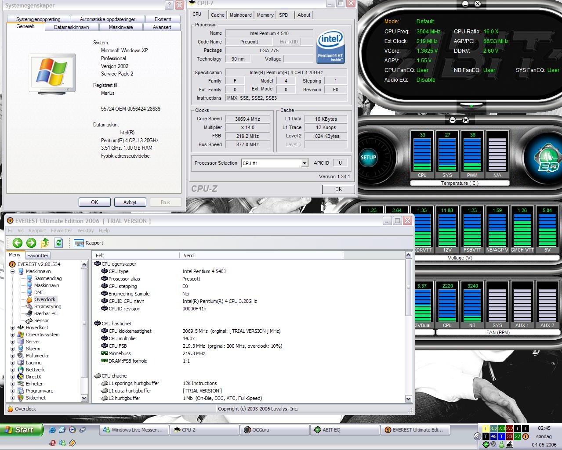
Task: Collapse the ABIT top panel with minus button
Action: pyautogui.click(x=466, y=4)
